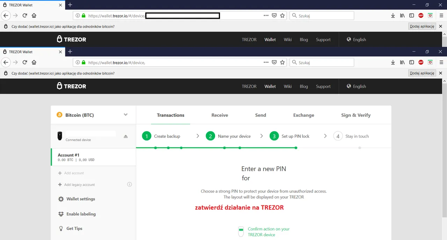This screenshot has height=240, width=447.
Task: Reload the page in the lower browser window
Action: 25,63
